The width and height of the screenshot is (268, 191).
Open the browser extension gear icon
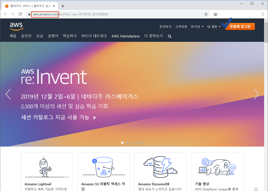[215, 14]
